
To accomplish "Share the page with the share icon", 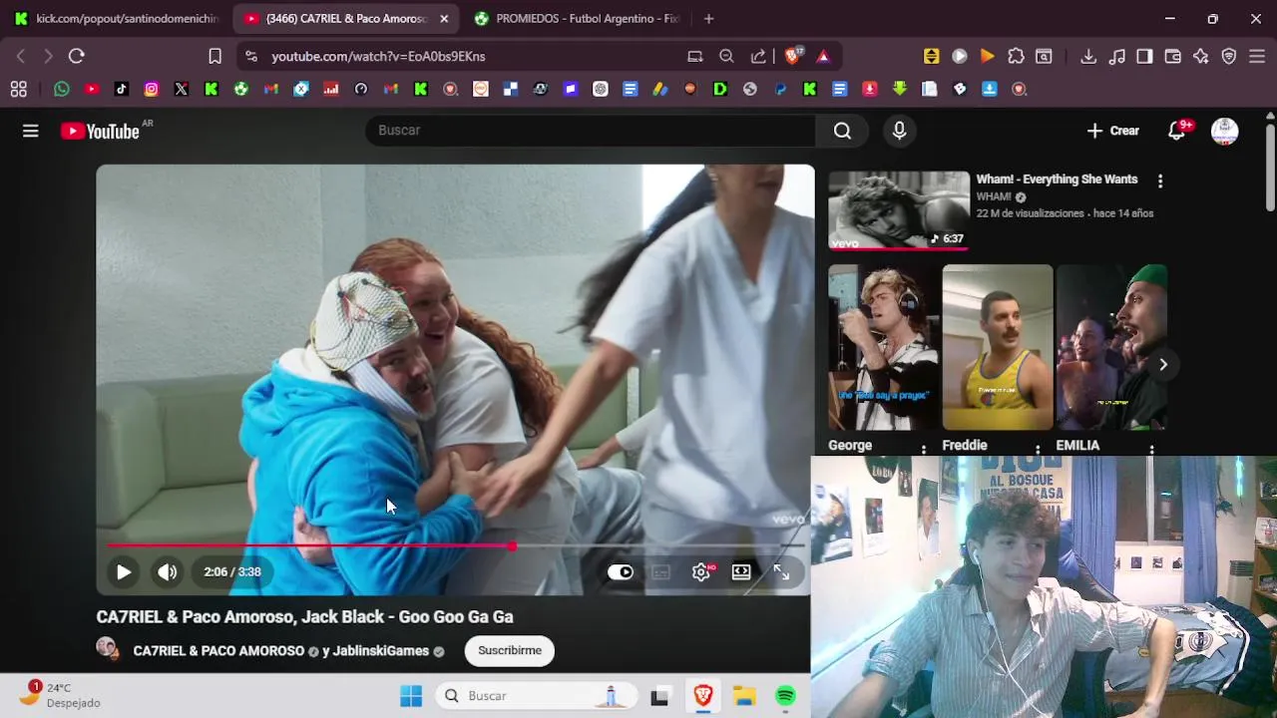I will tap(758, 56).
